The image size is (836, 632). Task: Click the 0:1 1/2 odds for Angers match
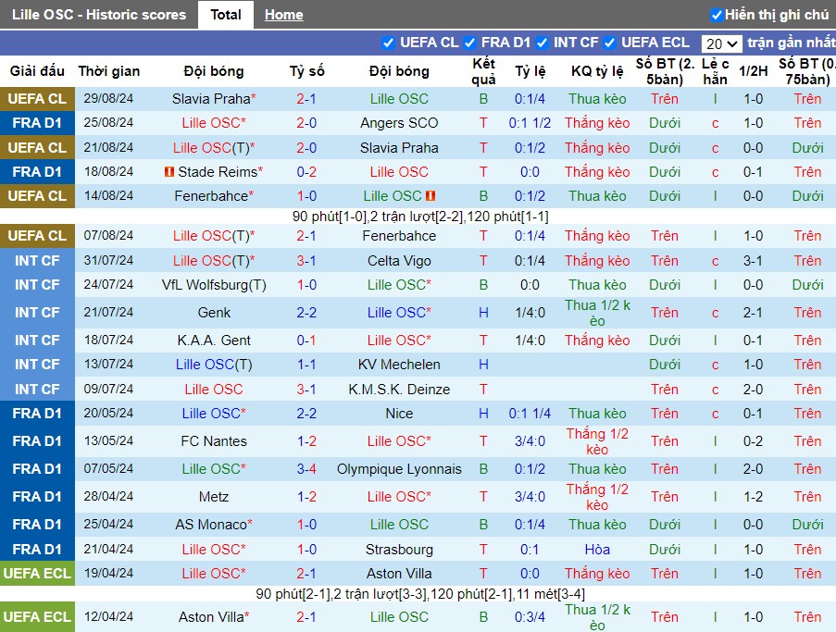530,123
